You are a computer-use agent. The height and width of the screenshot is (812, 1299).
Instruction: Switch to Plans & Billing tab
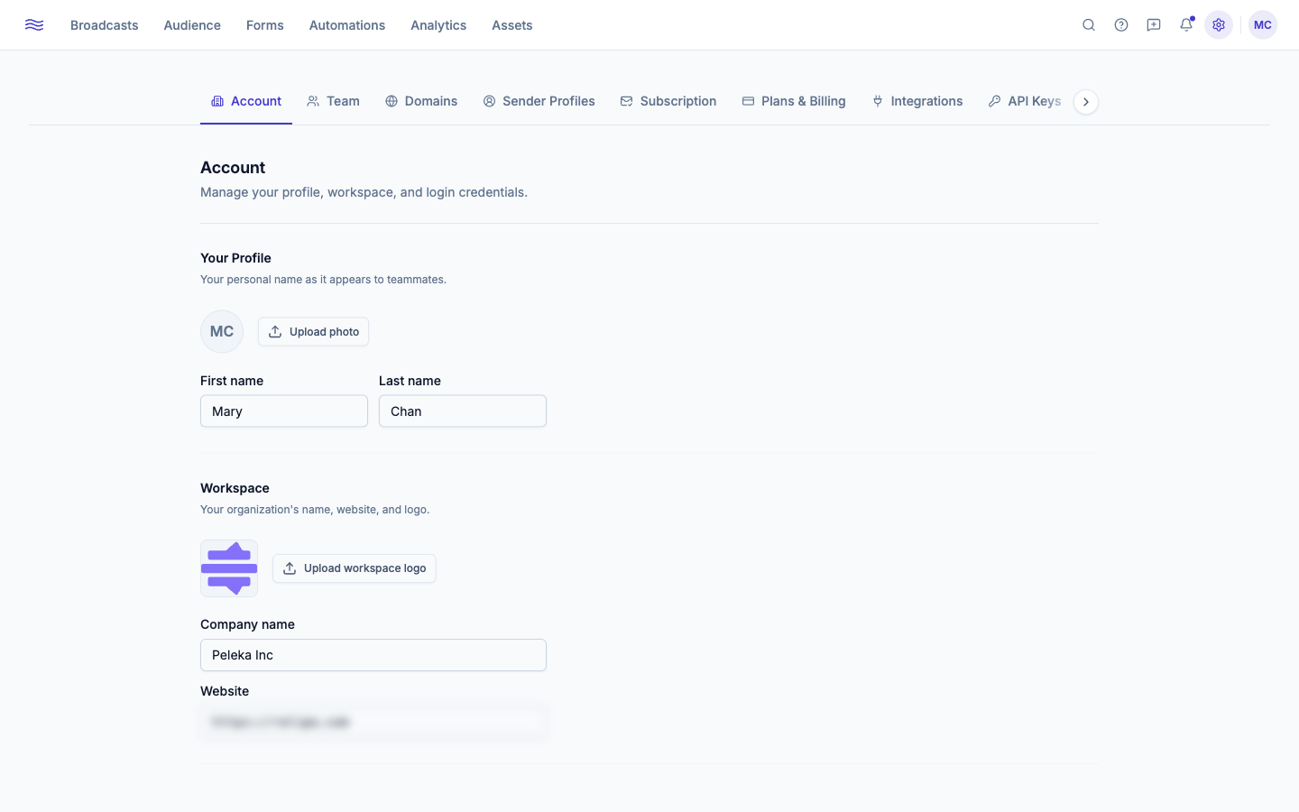point(794,101)
